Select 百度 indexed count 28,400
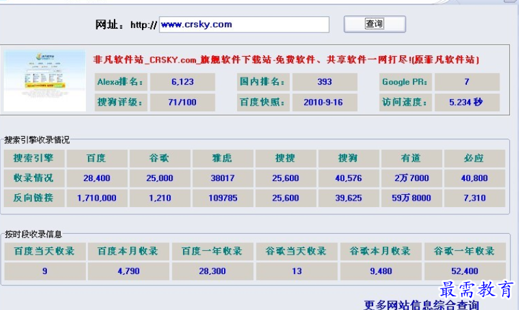519x310 pixels. 96,178
